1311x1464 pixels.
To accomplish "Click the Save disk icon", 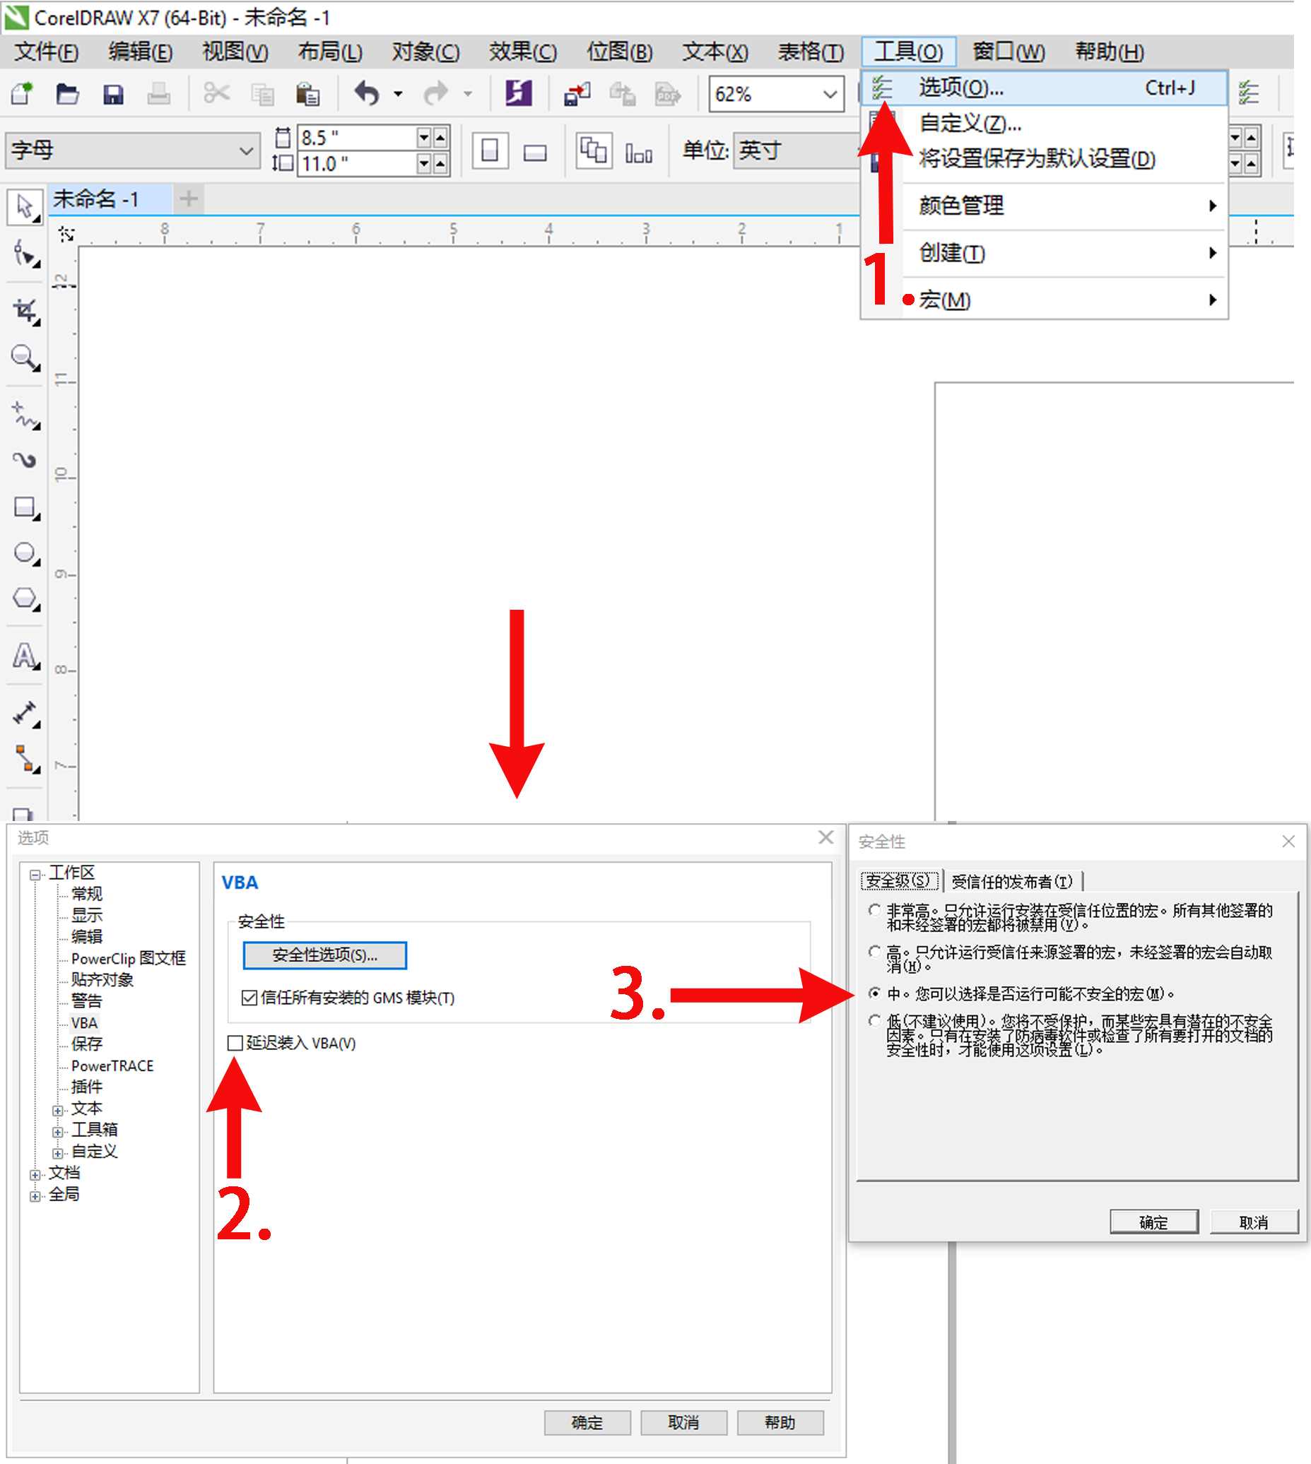I will coord(113,95).
